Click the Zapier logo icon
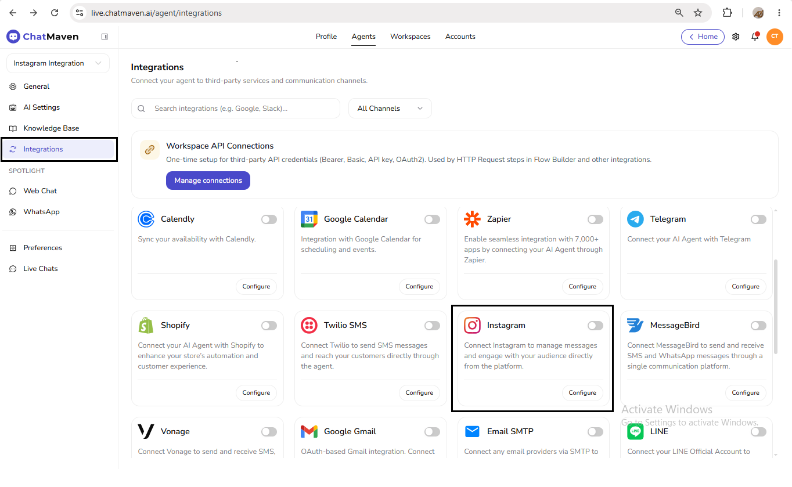792x487 pixels. [472, 219]
